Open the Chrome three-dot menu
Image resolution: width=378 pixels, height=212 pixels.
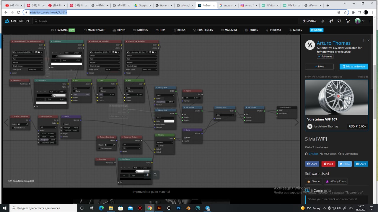[373, 12]
